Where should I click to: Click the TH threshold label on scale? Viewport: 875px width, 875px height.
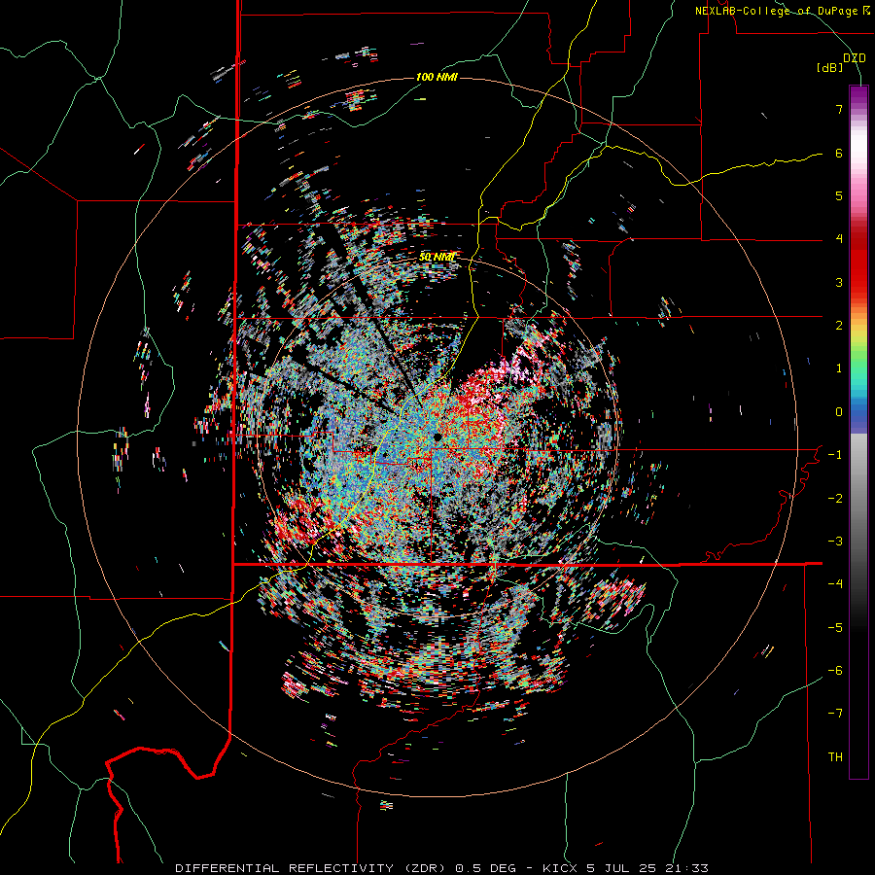click(835, 757)
